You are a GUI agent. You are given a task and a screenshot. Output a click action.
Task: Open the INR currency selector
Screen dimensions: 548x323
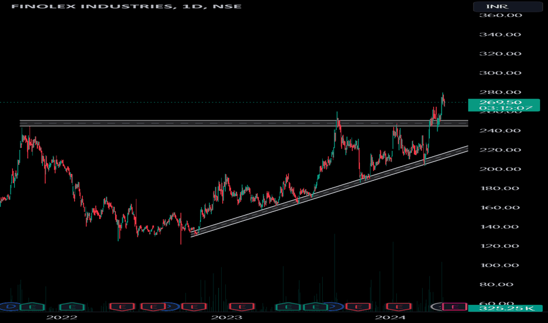coord(507,6)
